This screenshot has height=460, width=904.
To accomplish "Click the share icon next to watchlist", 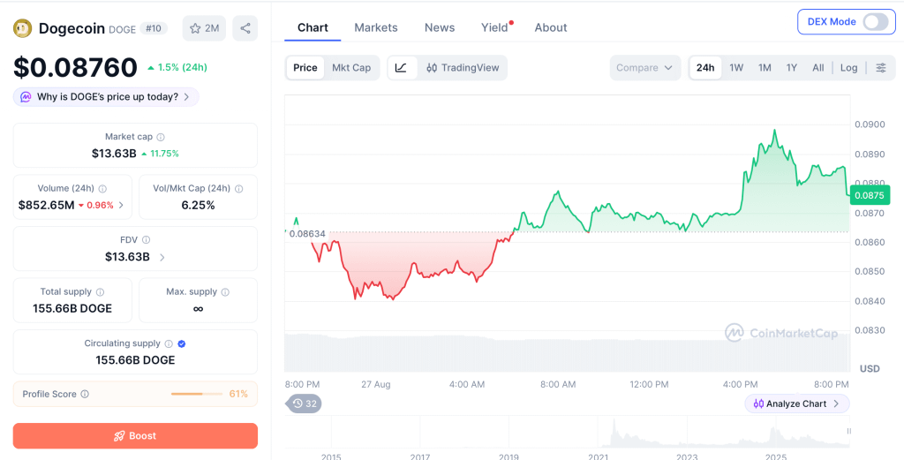I will click(x=245, y=28).
